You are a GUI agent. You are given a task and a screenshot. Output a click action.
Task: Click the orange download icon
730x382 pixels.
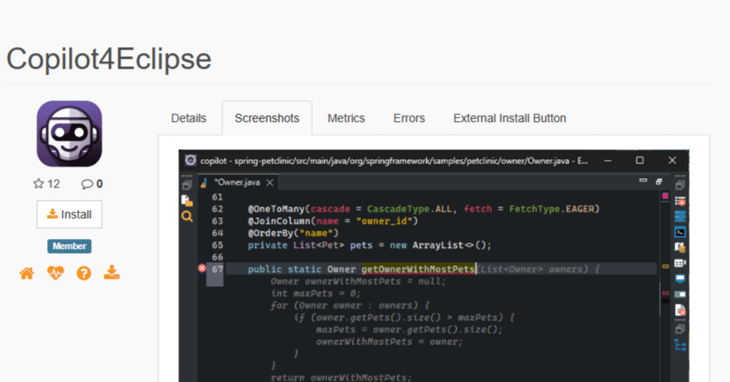[112, 273]
